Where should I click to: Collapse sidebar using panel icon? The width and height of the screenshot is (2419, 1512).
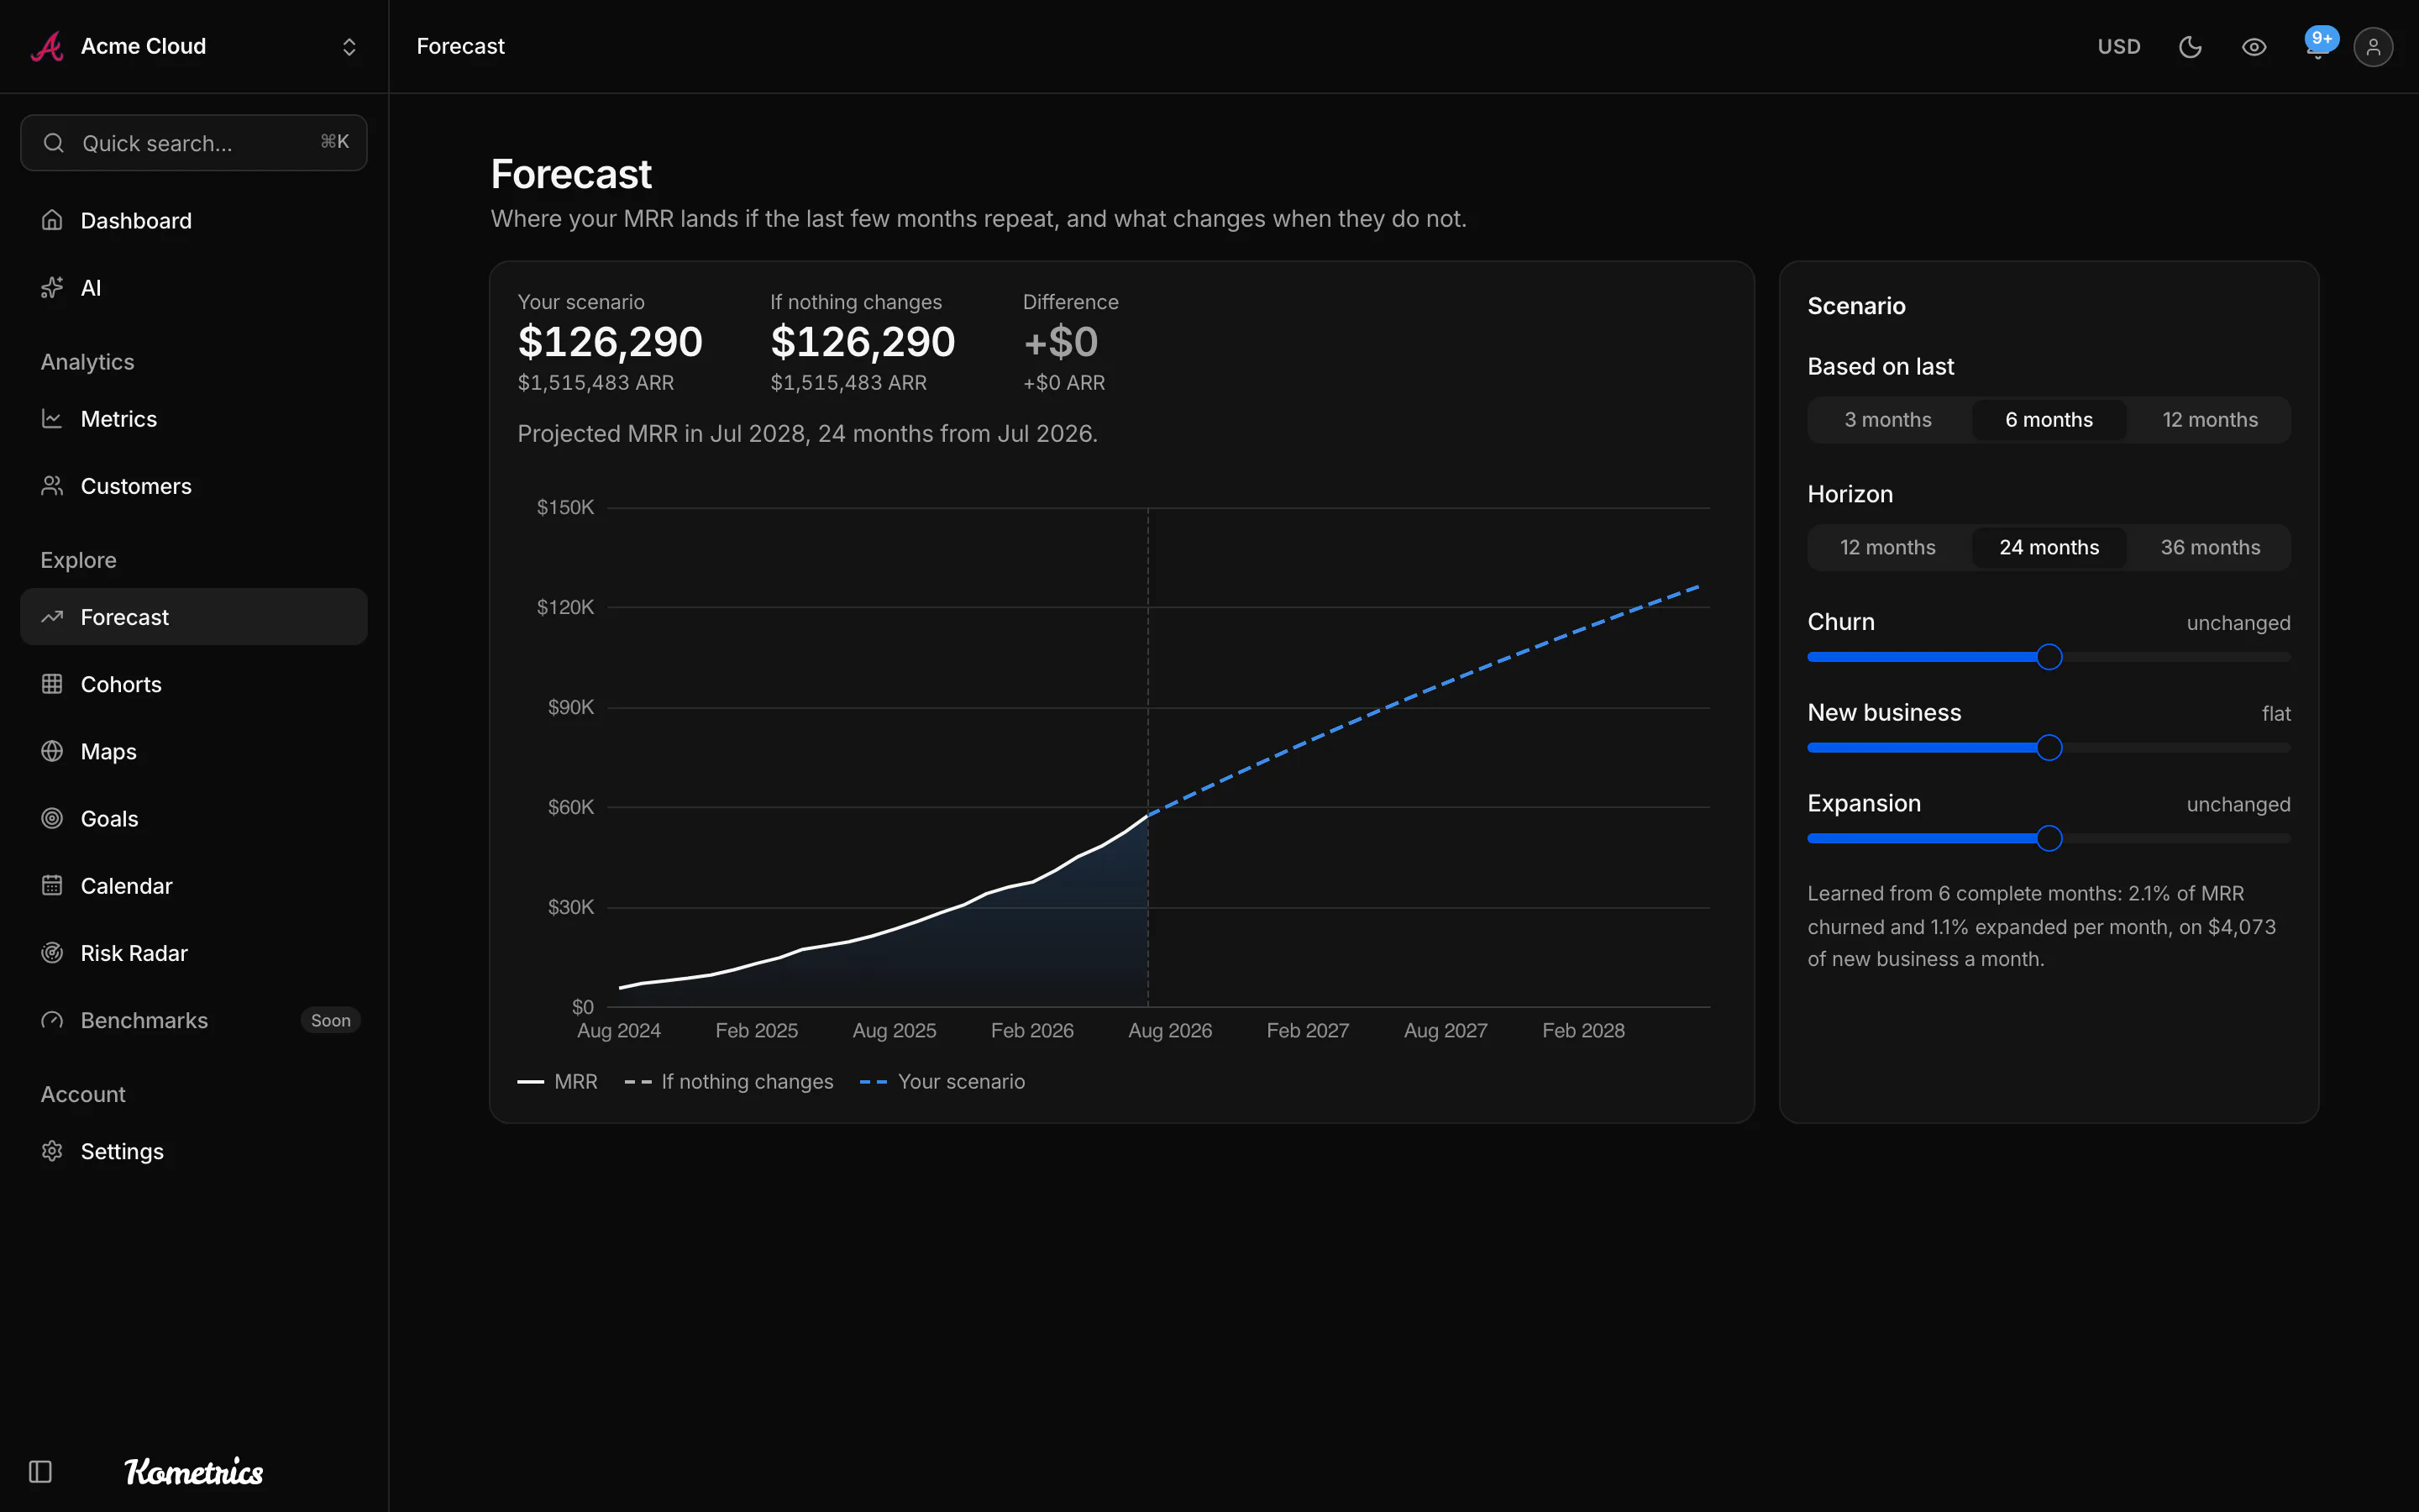[40, 1471]
